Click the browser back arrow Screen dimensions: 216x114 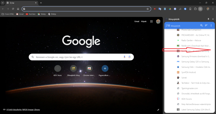click(x=3, y=9)
